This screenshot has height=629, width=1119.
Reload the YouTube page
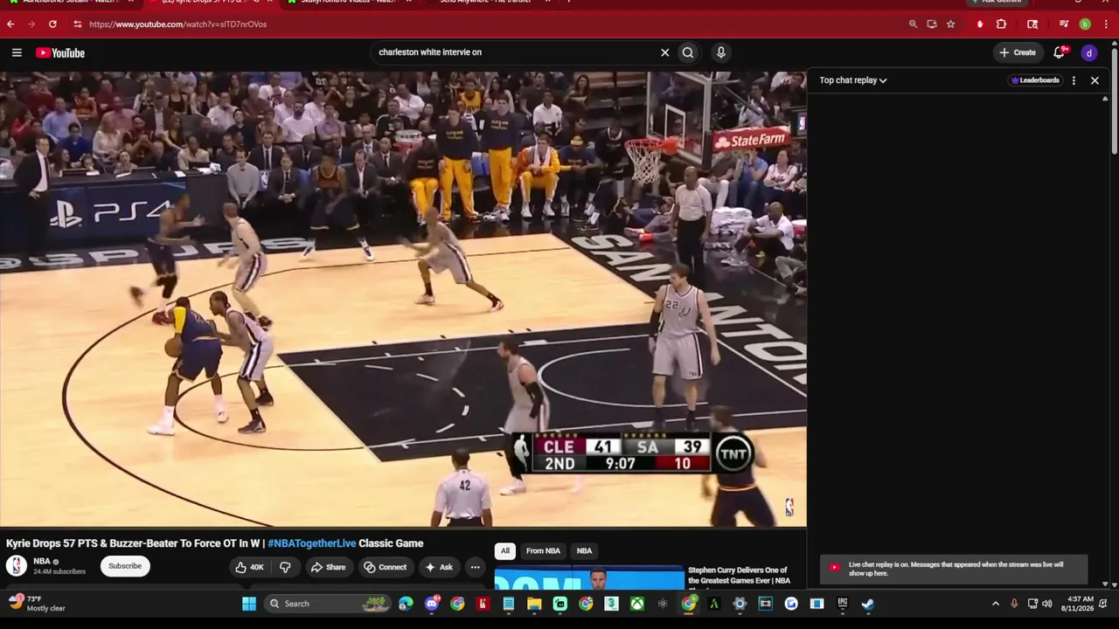[52, 24]
